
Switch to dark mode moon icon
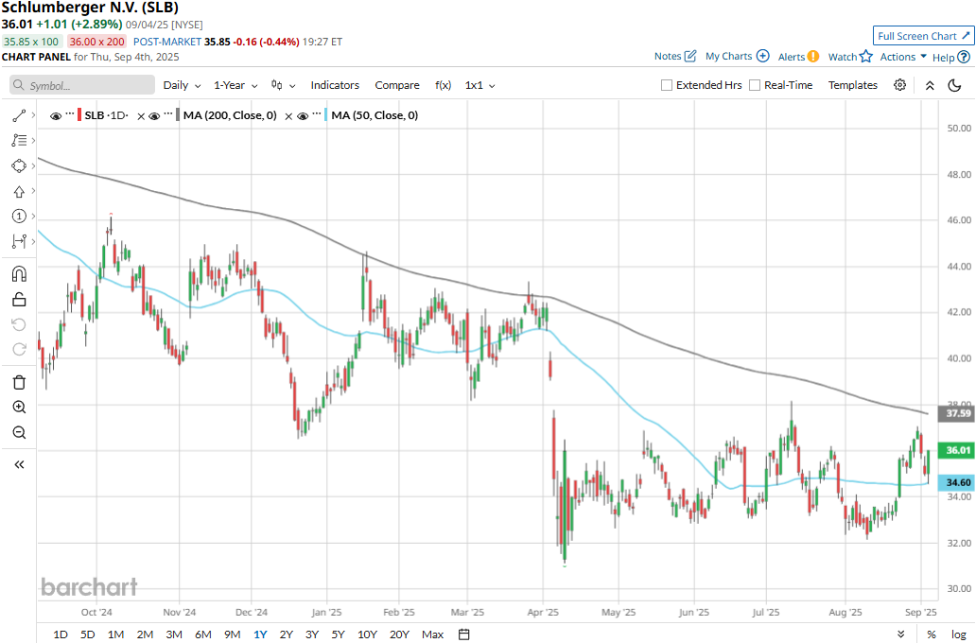pos(954,85)
